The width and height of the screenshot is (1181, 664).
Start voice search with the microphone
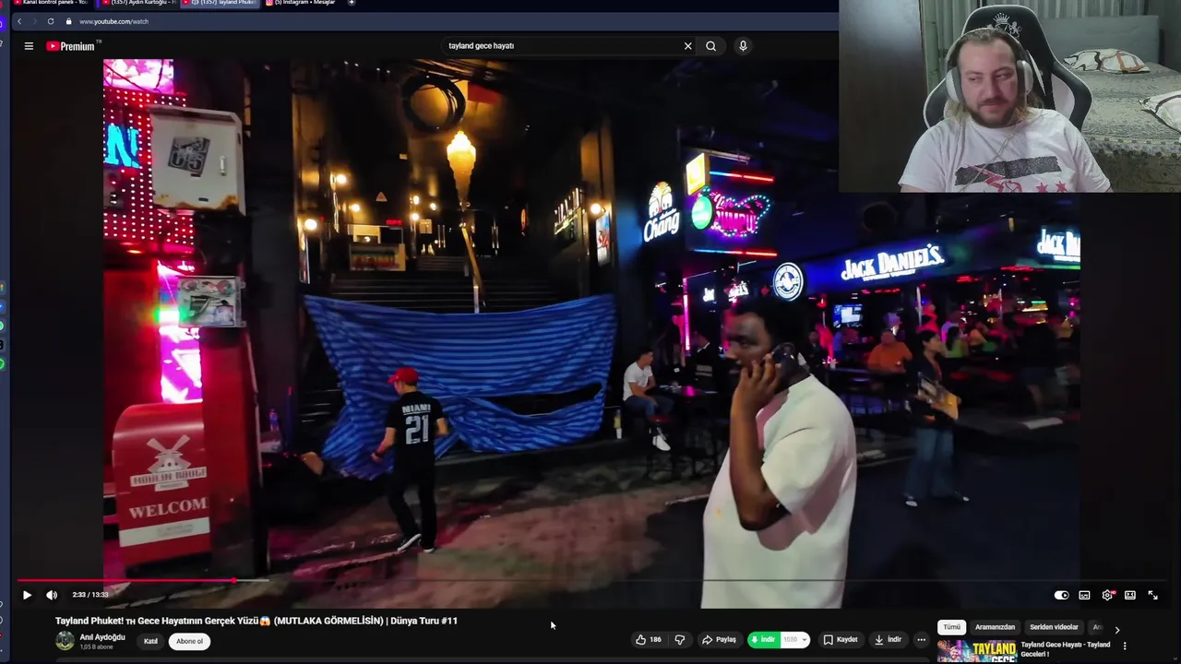pos(743,45)
